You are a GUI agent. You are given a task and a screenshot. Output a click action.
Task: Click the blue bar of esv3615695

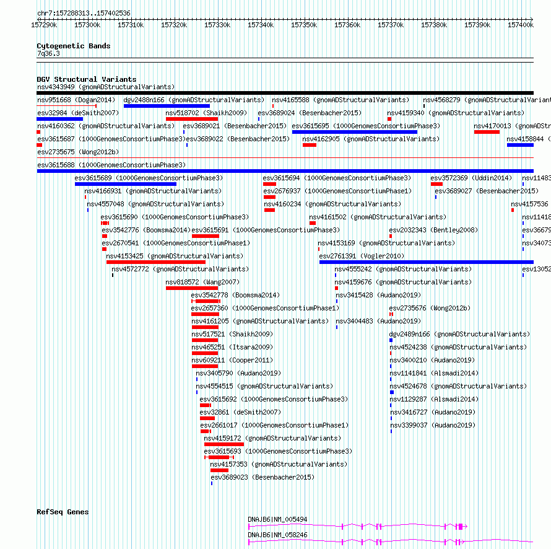click(x=355, y=132)
